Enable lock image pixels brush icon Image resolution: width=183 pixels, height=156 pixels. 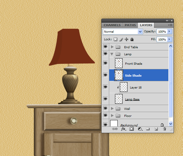click(121, 39)
